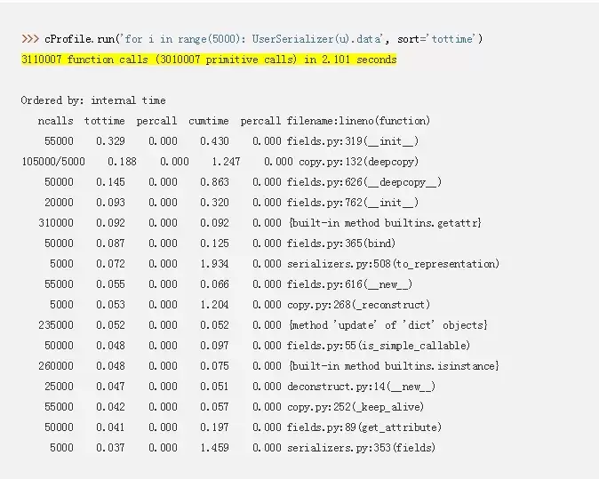
Task: Click the >>> Python prompt symbol
Action: pyautogui.click(x=29, y=39)
